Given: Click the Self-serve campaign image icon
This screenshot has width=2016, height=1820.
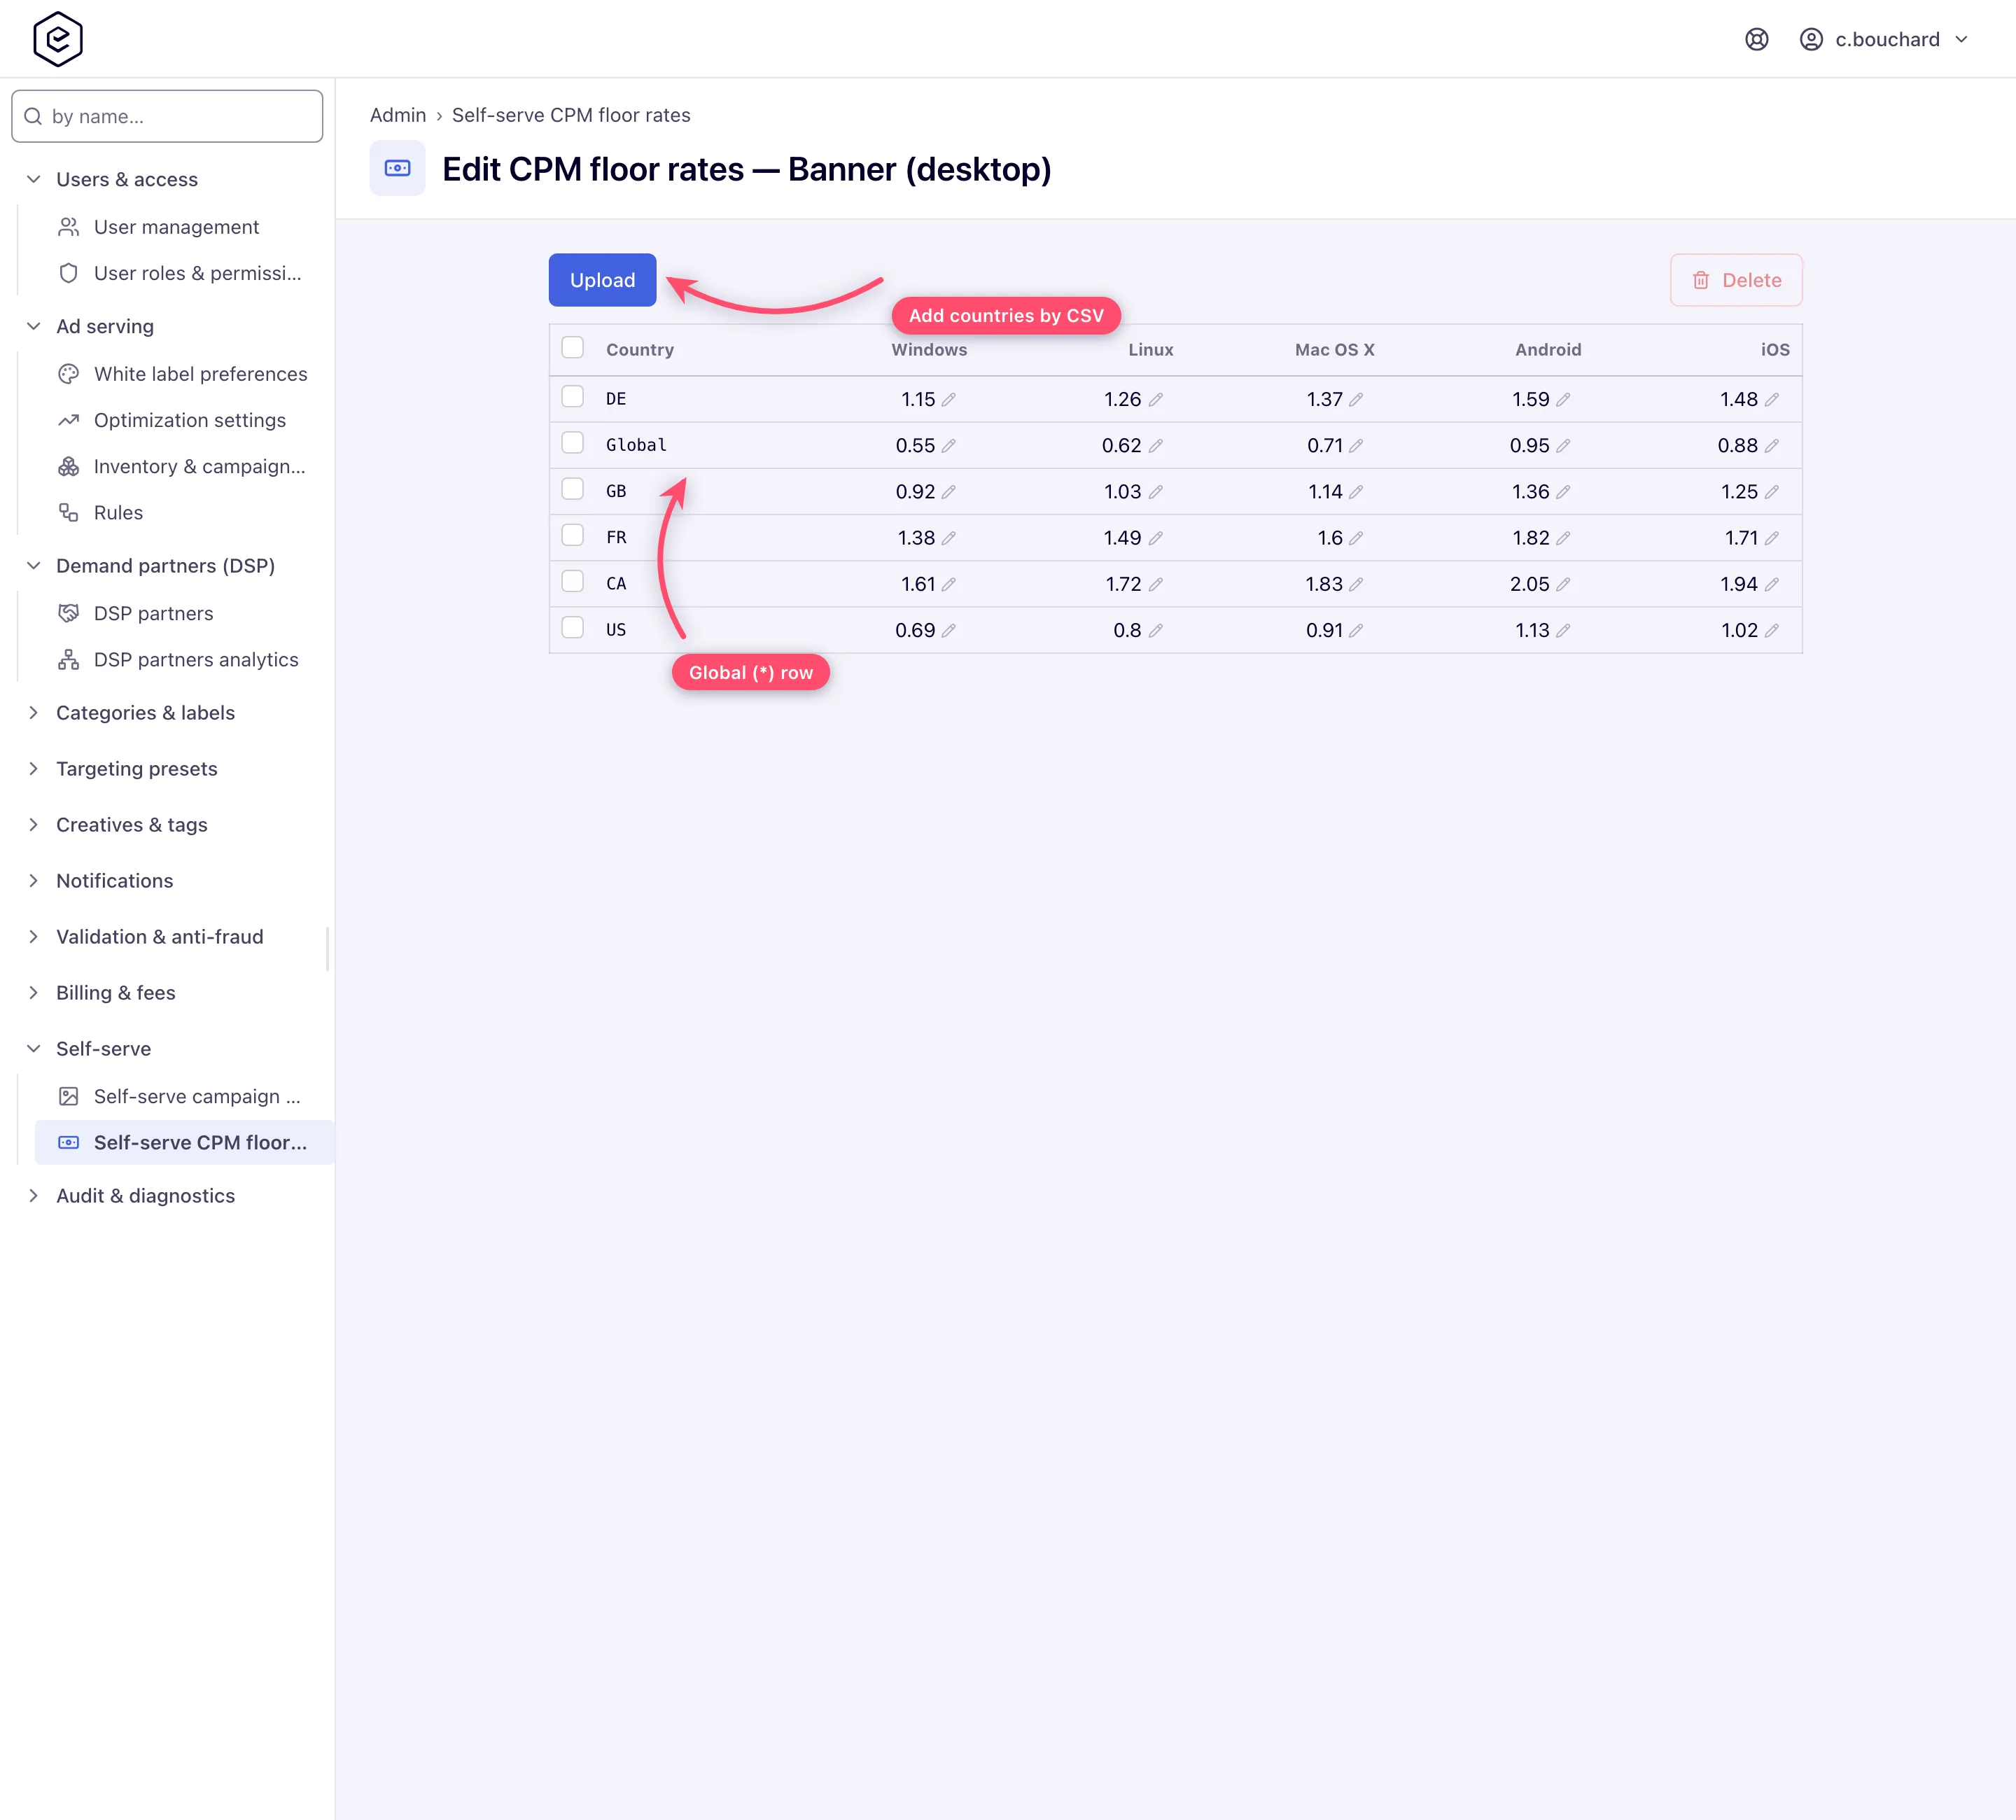Looking at the screenshot, I should (x=68, y=1096).
